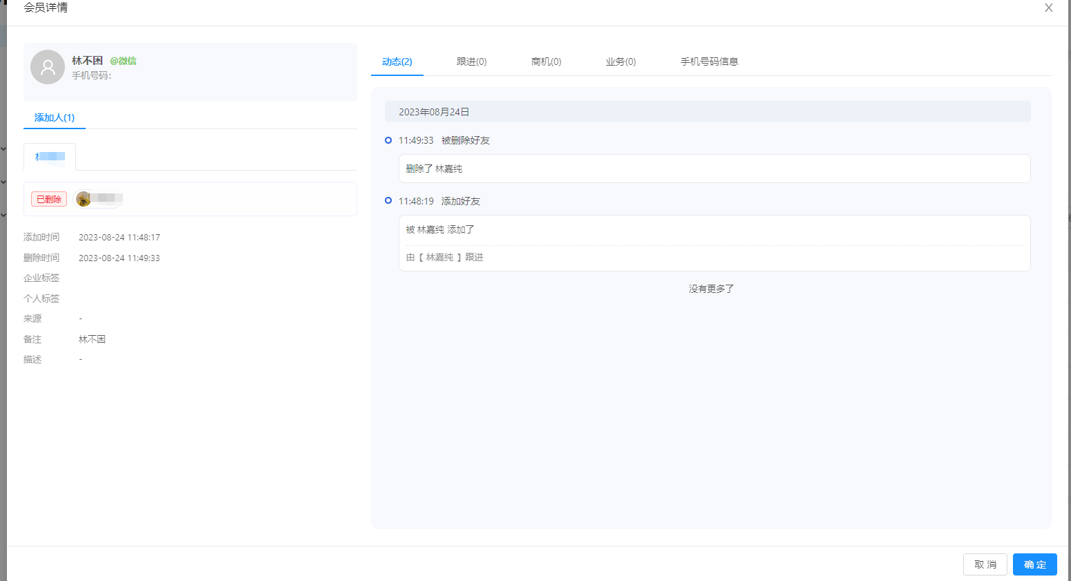Image resolution: width=1071 pixels, height=581 pixels.
Task: Click the 备注 value 林不困
Action: 92,339
